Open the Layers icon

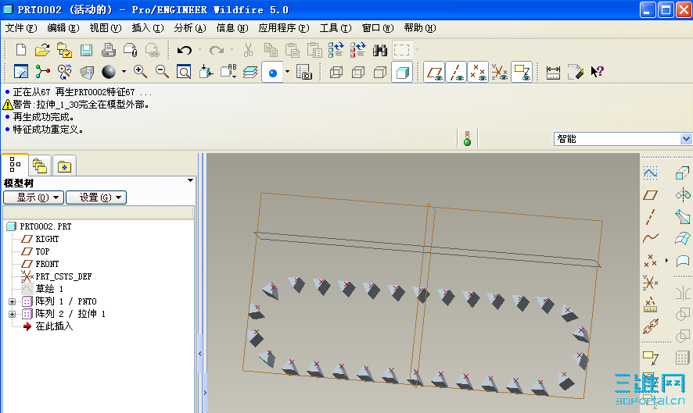(250, 72)
